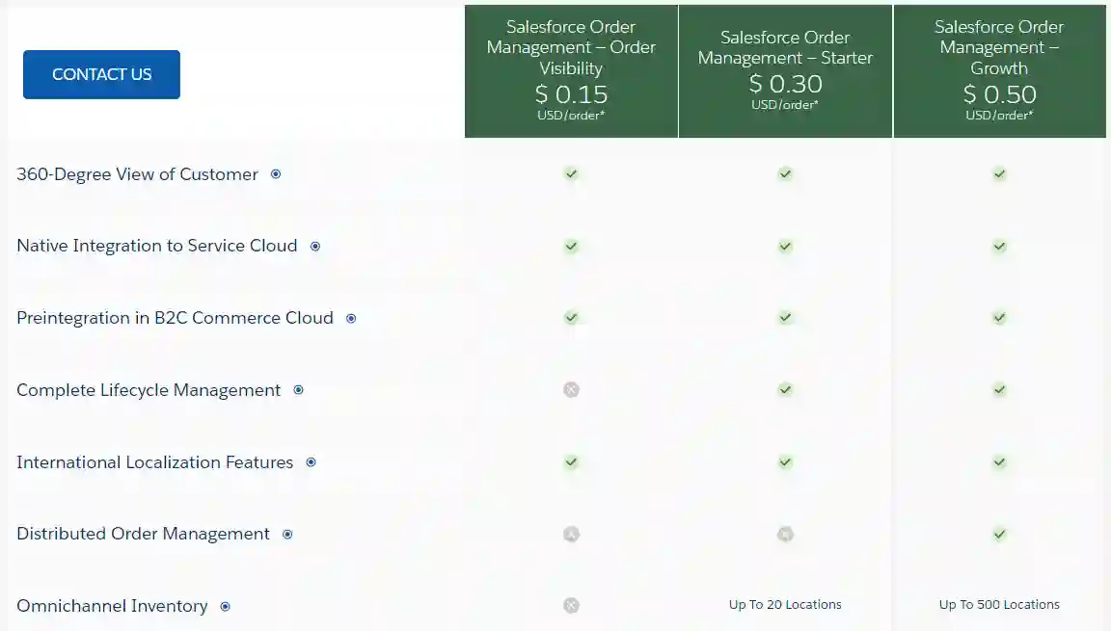Image resolution: width=1111 pixels, height=631 pixels.
Task: Click Order Visibility X icon for Complete Lifecycle Management
Action: tap(571, 390)
